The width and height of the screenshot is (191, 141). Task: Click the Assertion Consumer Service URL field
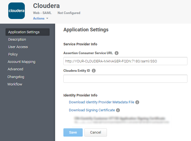[x=125, y=61]
